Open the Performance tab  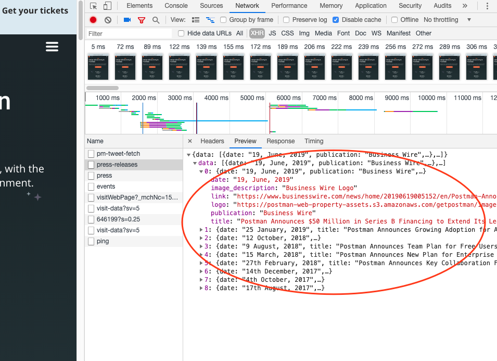pyautogui.click(x=289, y=6)
